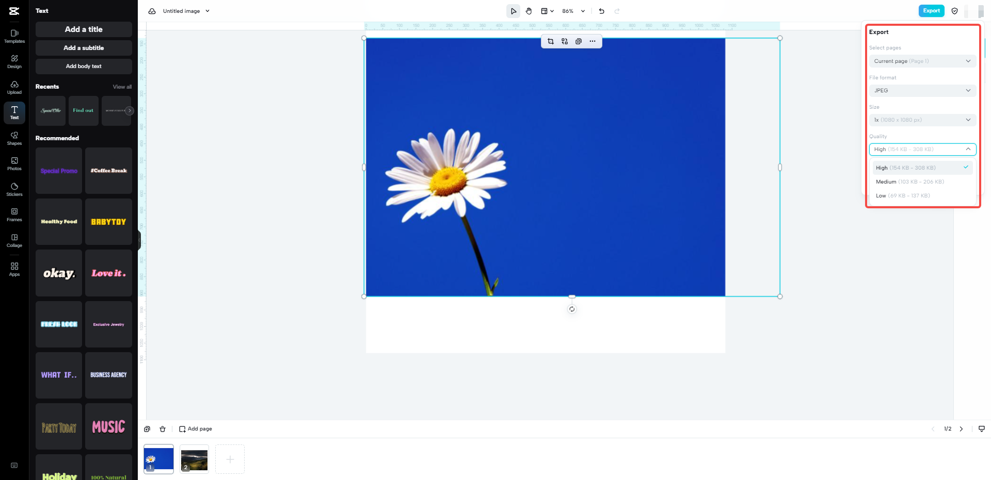Click the shield icon next to Export
The image size is (991, 480).
pos(954,11)
